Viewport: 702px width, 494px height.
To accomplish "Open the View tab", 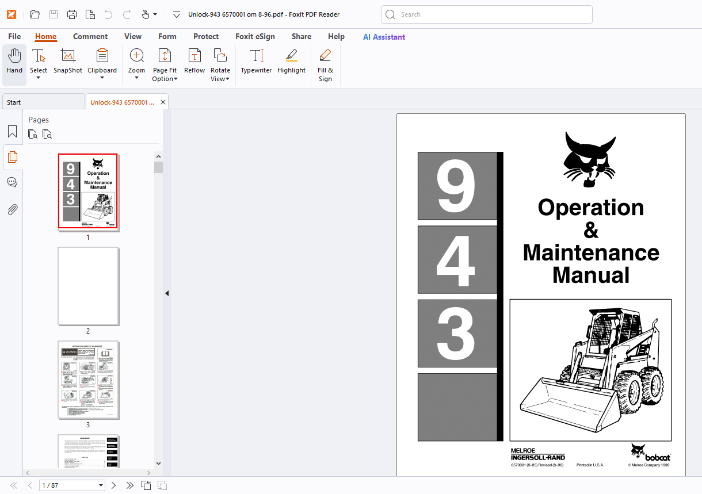I will click(133, 36).
